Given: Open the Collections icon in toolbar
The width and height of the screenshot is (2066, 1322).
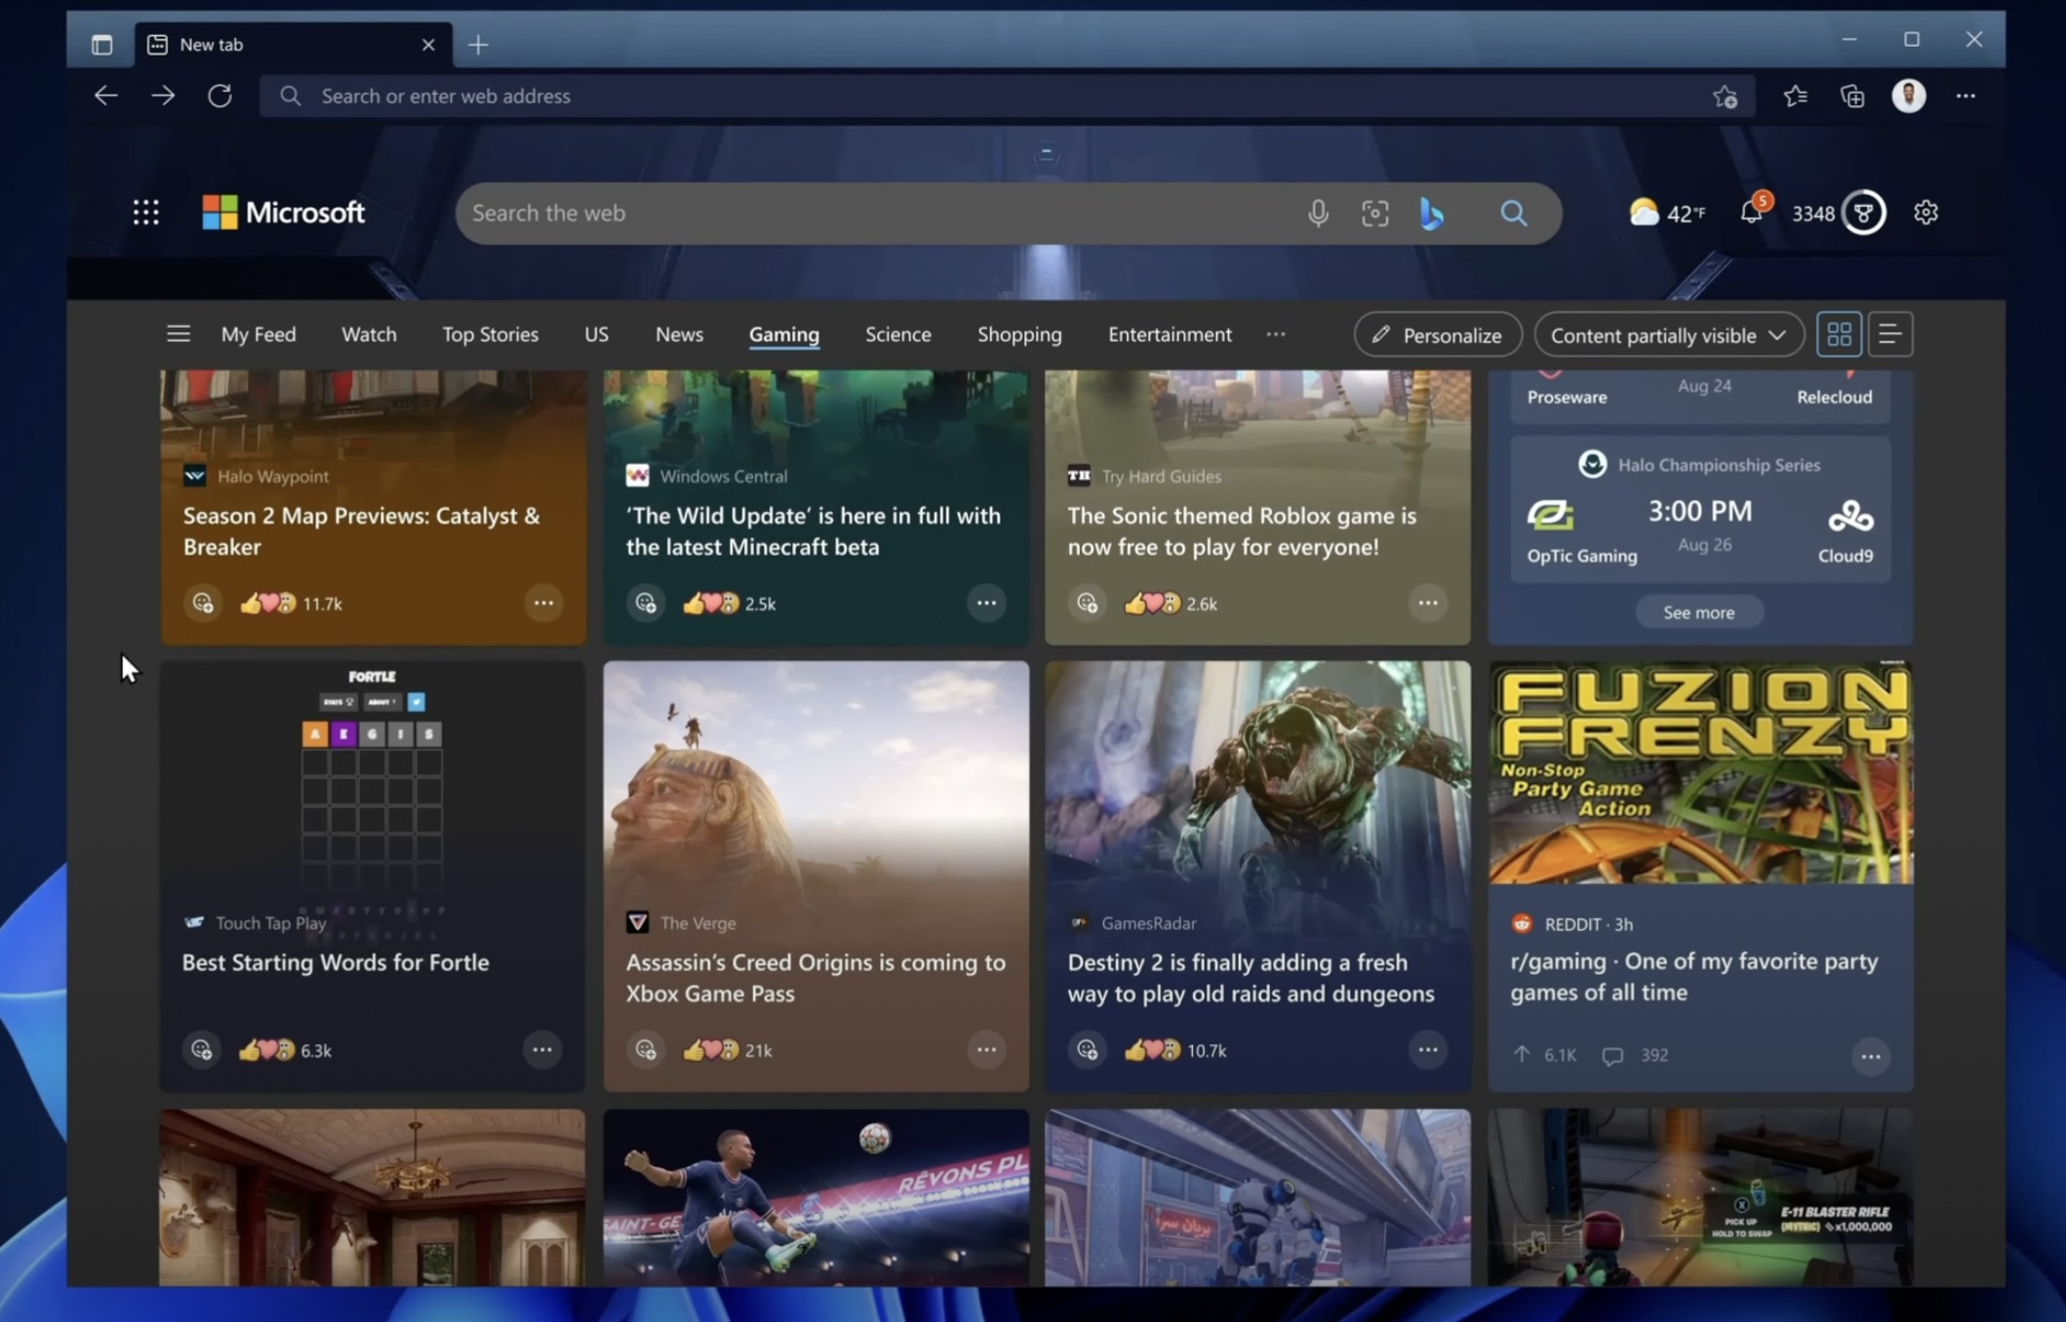Looking at the screenshot, I should point(1851,96).
